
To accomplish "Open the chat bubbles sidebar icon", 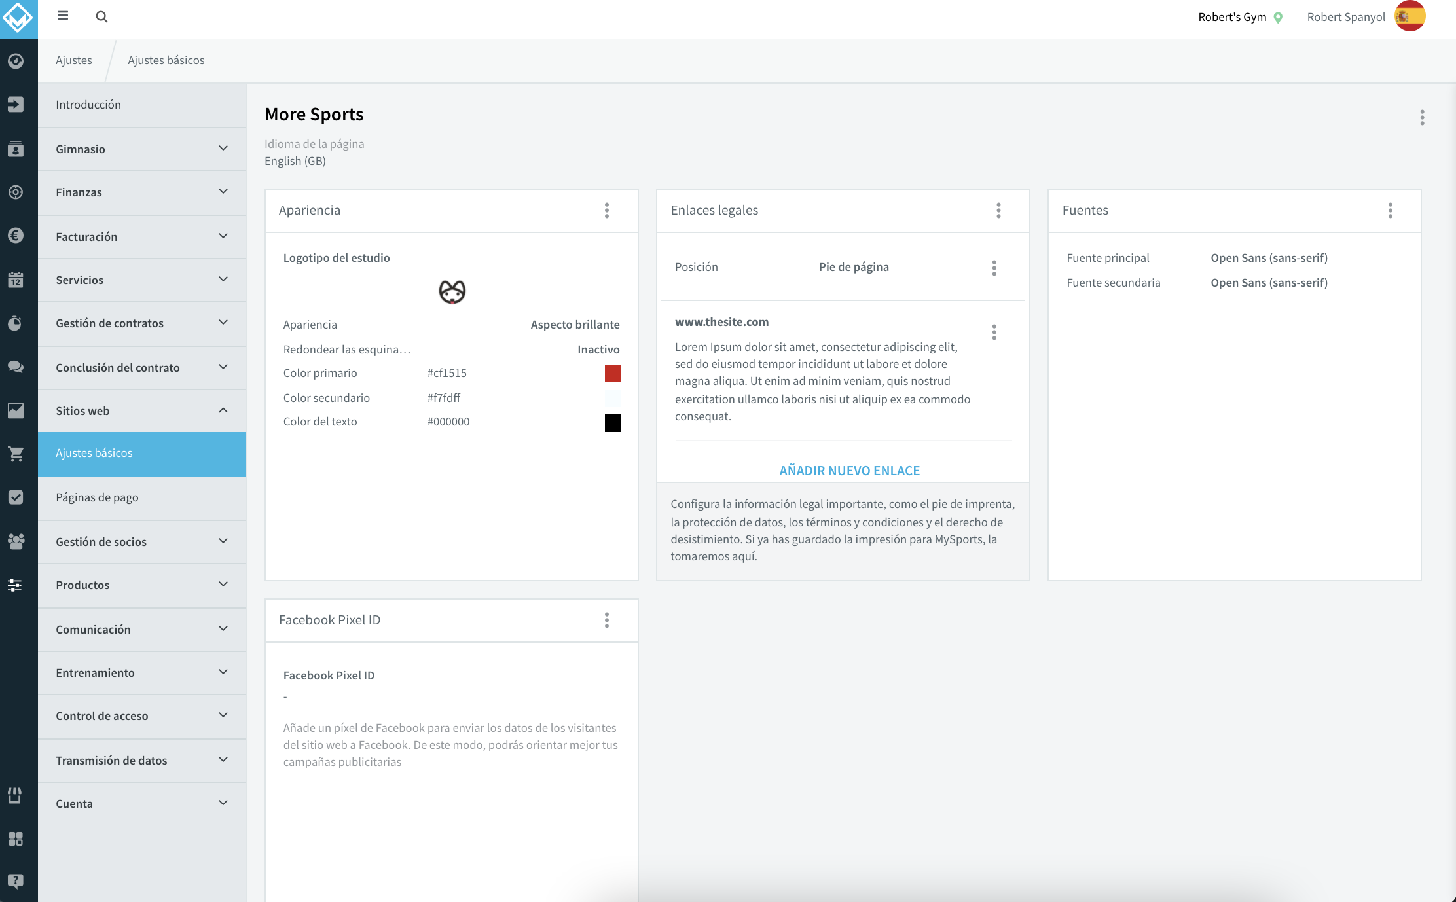I will [x=16, y=367].
